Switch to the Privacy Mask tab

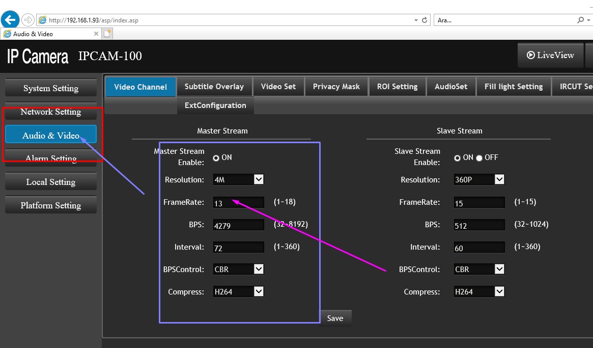336,87
